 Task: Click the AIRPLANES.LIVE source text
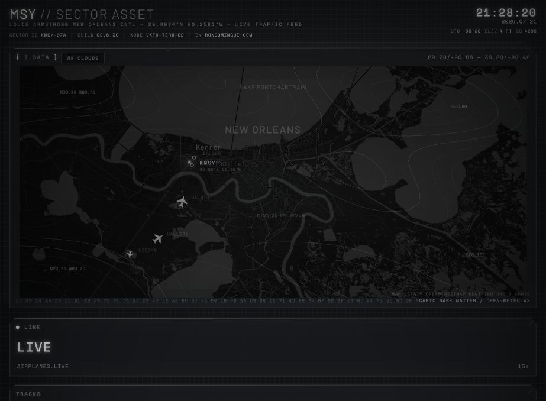[43, 367]
